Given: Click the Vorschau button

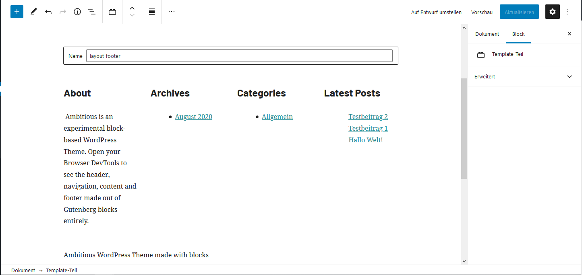Looking at the screenshot, I should pos(482,12).
